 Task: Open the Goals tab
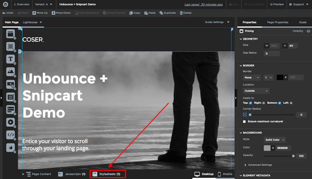click(303, 22)
